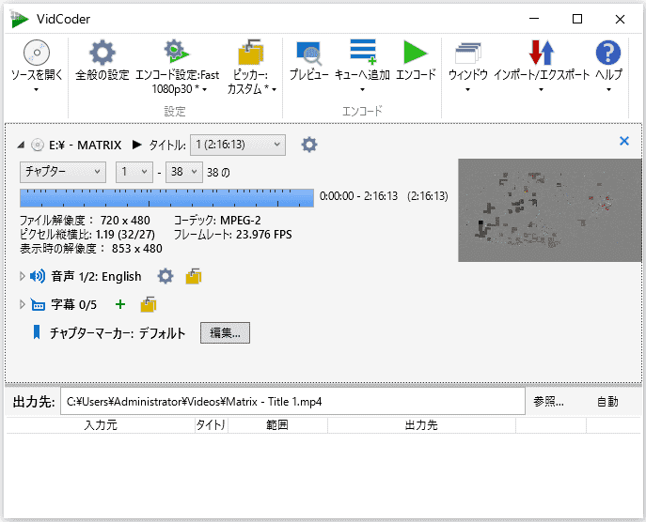The height and width of the screenshot is (522, 646).
Task: Open end chapter 38 dropdown
Action: point(182,172)
